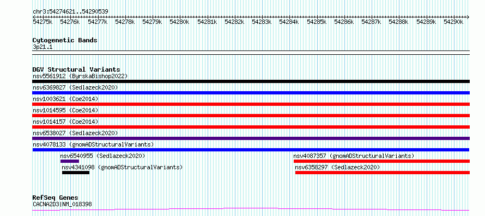Viewport: 485px width, 216px height.
Task: Open variant nsv1014595 (Coe2014) label
Action: click(65, 110)
